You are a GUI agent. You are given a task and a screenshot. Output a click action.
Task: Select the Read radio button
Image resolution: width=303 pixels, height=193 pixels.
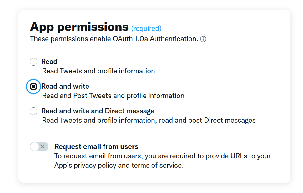pos(33,62)
